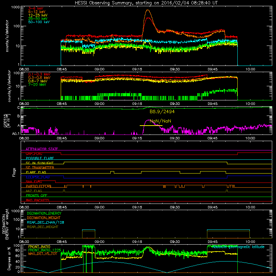Select the AA7_FLAG label
276x276 pixels.
pos(34,191)
